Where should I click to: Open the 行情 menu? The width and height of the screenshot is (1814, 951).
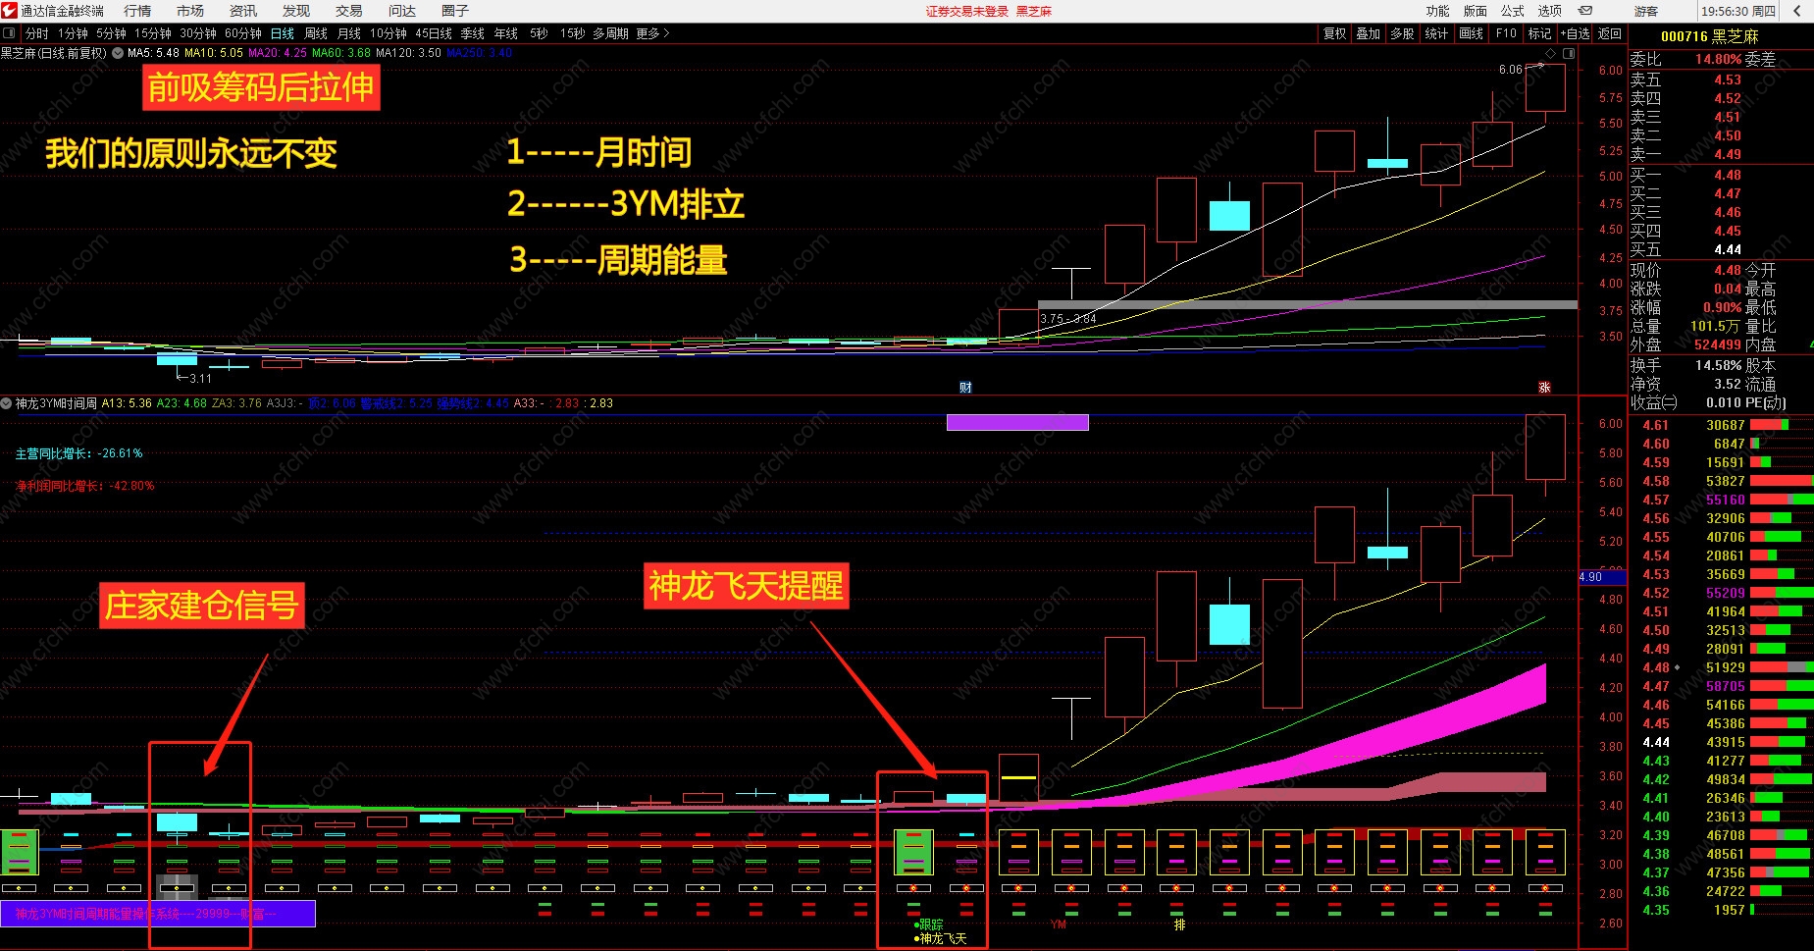coord(137,11)
